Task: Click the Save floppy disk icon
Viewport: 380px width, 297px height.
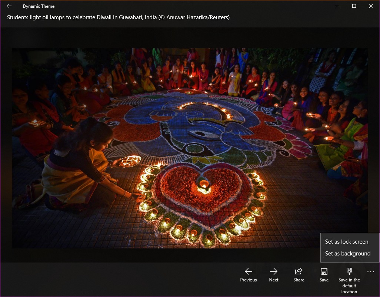Action: tap(324, 271)
